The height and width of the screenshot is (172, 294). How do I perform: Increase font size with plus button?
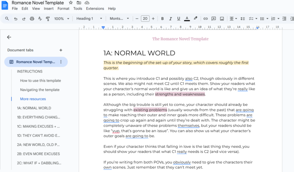point(153,19)
